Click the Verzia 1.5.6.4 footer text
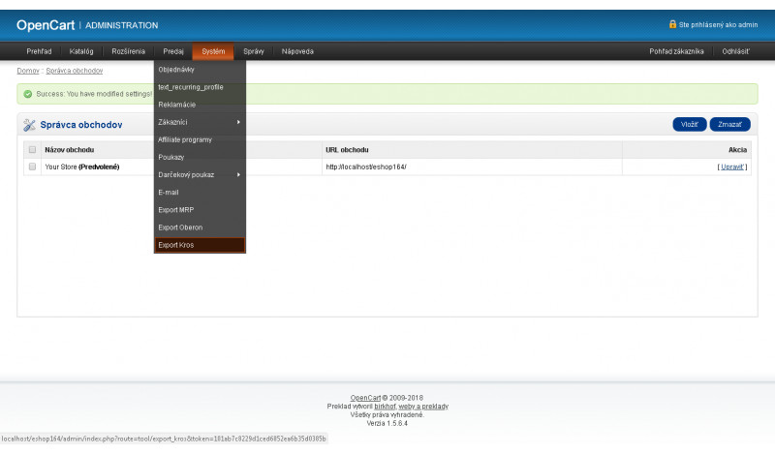The height and width of the screenshot is (455, 775). click(387, 423)
